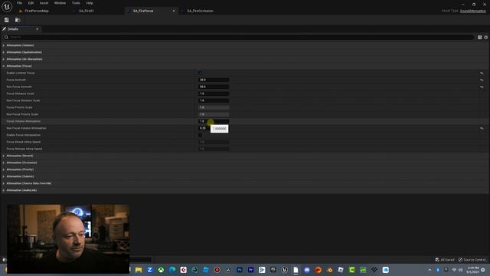Open Blender from the taskbar
The height and width of the screenshot is (276, 490).
329,270
